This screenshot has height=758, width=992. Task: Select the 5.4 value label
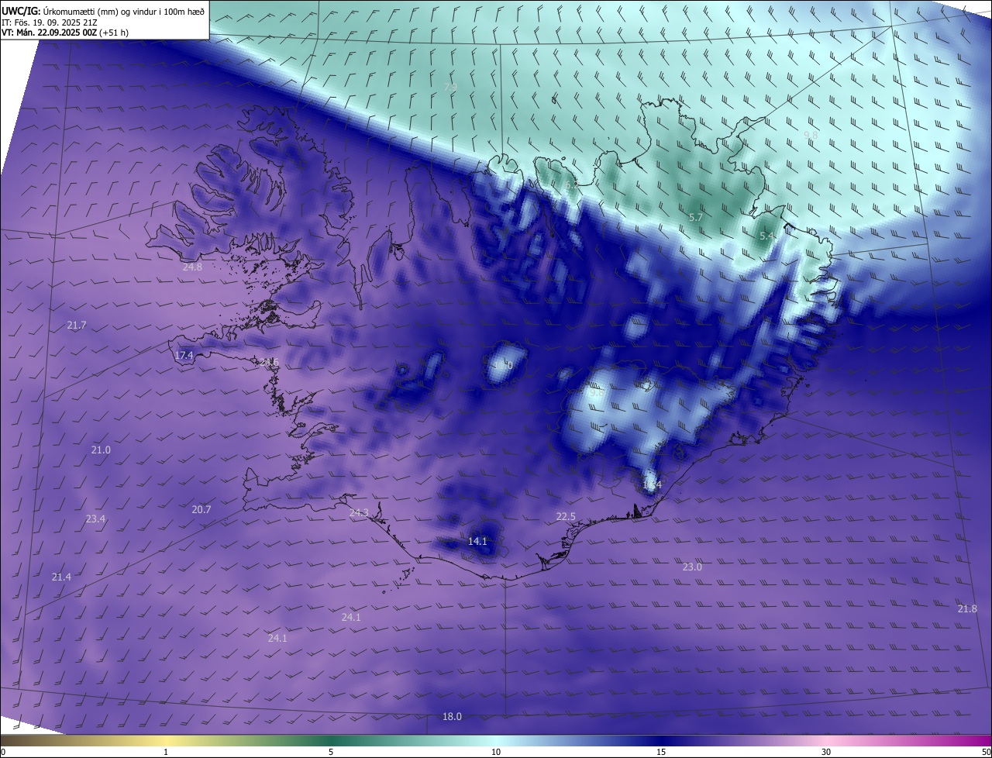[766, 236]
